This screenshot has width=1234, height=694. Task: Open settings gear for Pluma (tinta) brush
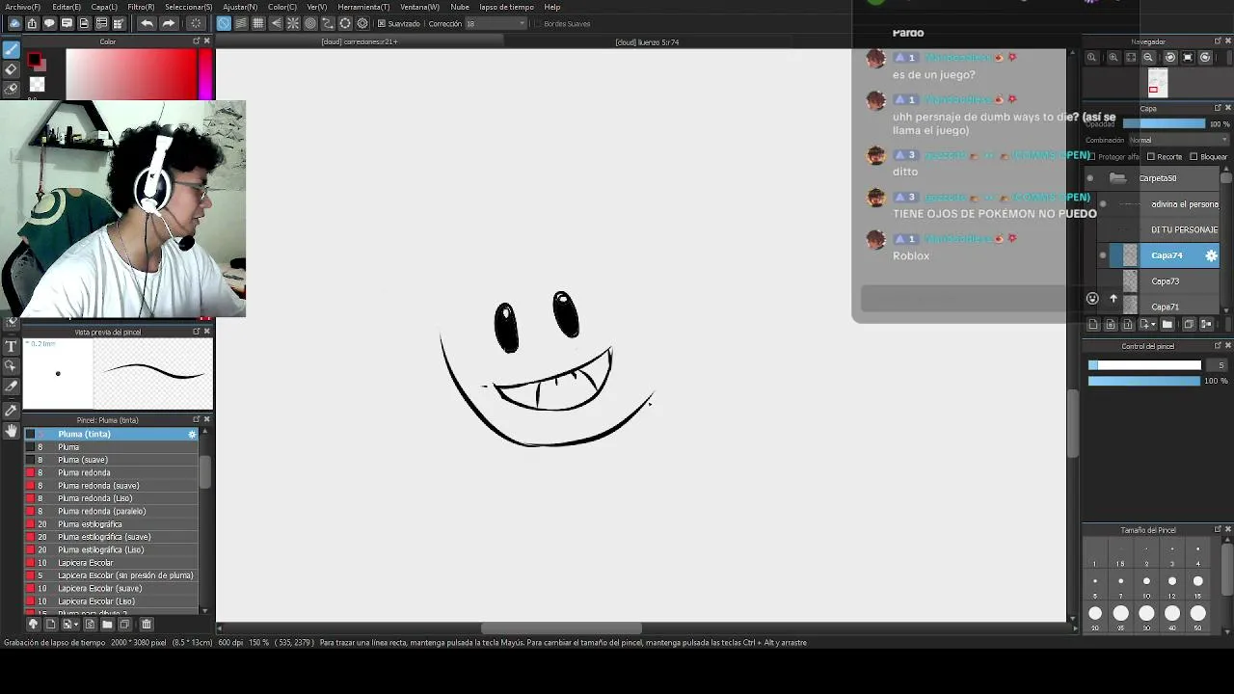(x=192, y=435)
